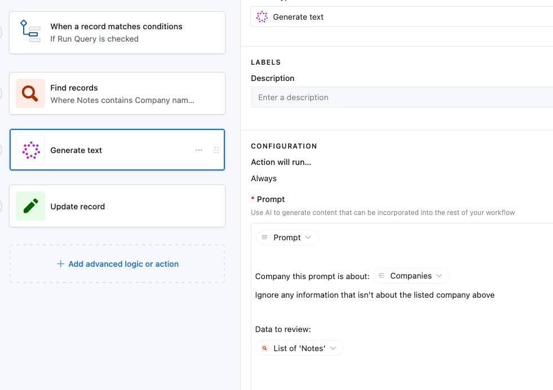553x390 pixels.
Task: Click the plus icon beside Add advanced logic
Action: pos(60,264)
